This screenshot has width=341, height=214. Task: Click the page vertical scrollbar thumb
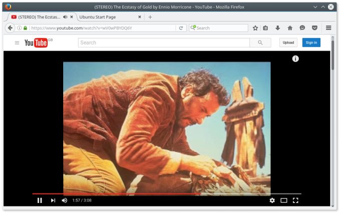pos(333,55)
